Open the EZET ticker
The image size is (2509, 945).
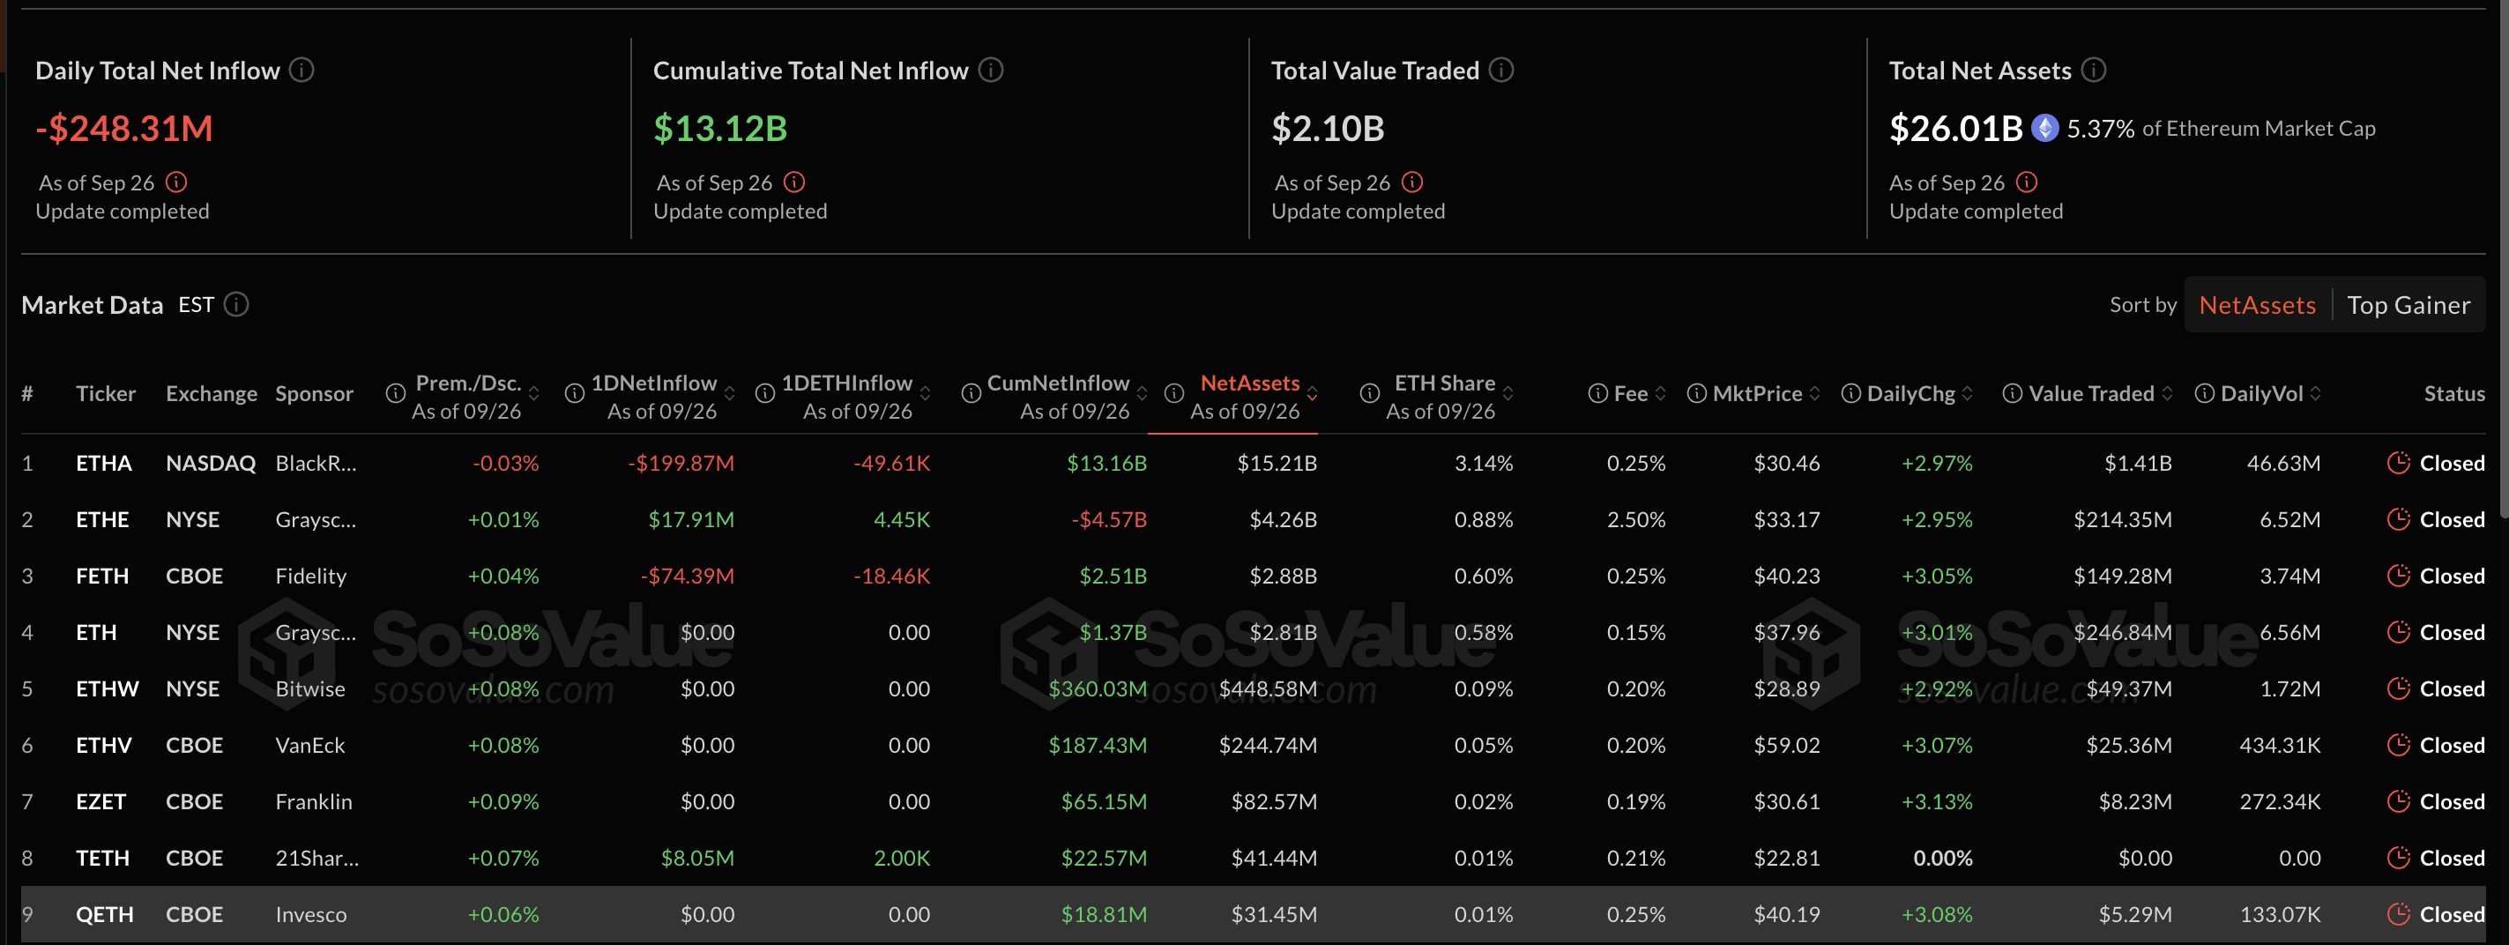point(101,802)
